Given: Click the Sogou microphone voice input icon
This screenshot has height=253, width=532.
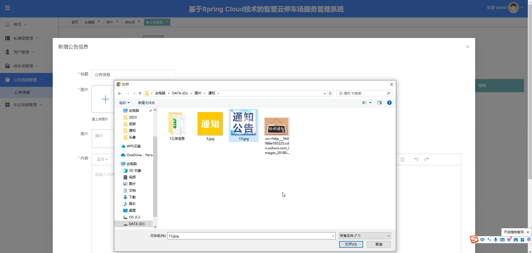Looking at the screenshot, I should pos(496,240).
